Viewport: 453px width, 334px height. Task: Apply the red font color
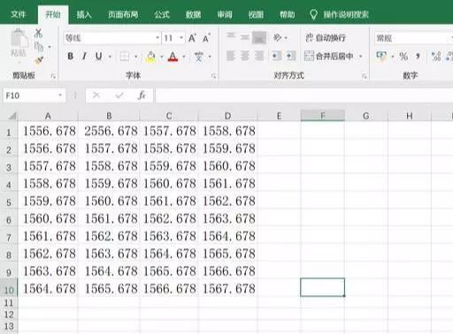[x=173, y=57]
